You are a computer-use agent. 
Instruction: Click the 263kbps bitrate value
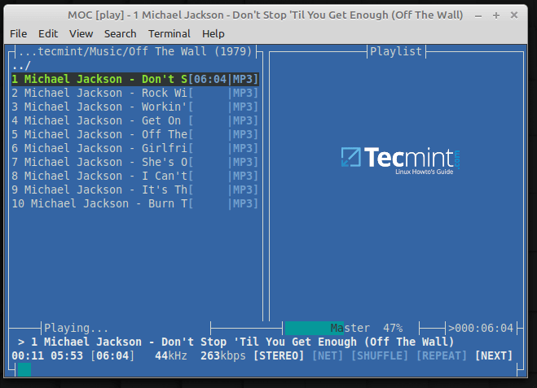[x=223, y=355]
